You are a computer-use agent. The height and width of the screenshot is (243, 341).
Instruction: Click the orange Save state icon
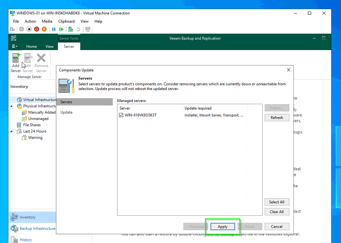(44, 29)
